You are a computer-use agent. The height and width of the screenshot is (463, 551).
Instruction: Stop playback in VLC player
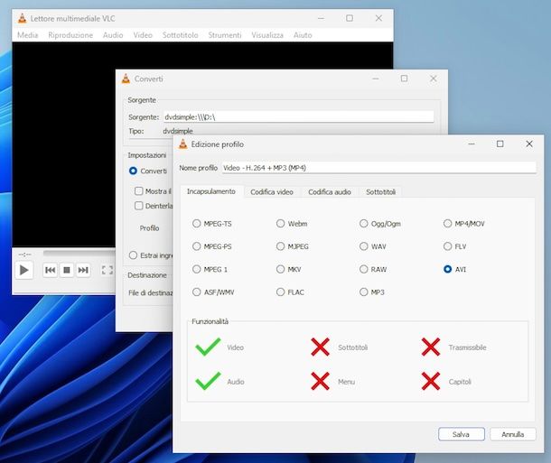click(x=67, y=270)
